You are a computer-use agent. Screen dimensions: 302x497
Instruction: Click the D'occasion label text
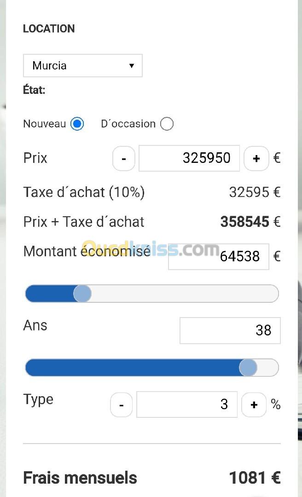point(128,124)
